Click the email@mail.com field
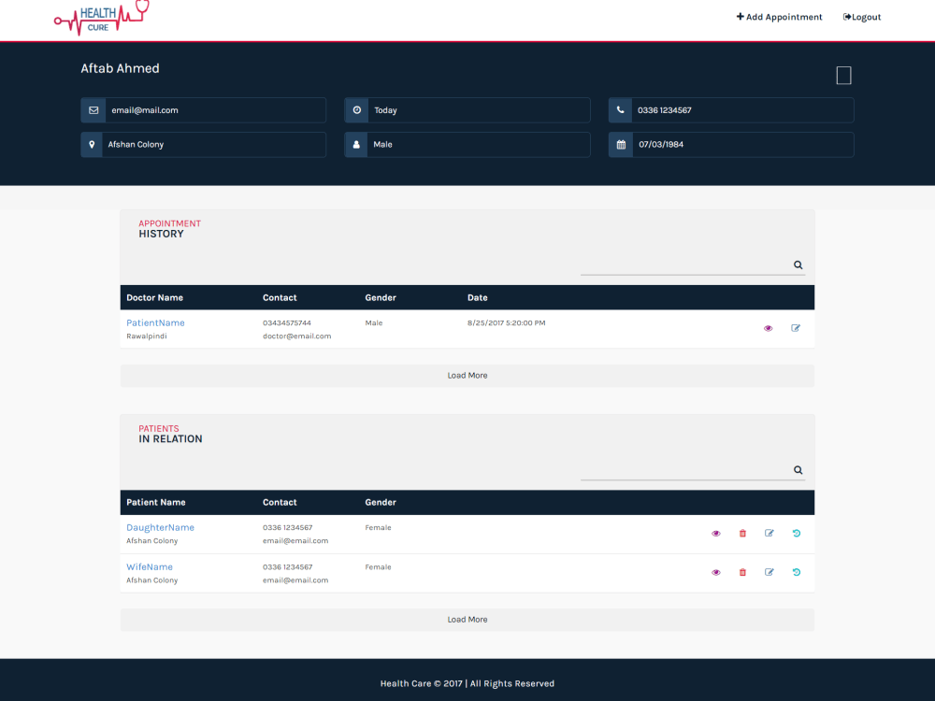 pos(203,110)
